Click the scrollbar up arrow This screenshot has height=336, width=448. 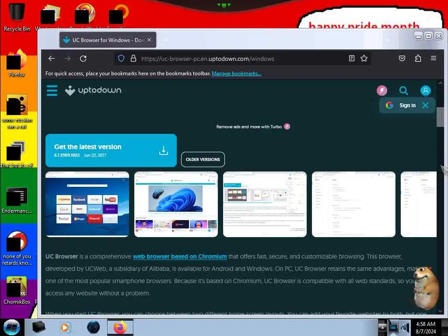pos(440,83)
